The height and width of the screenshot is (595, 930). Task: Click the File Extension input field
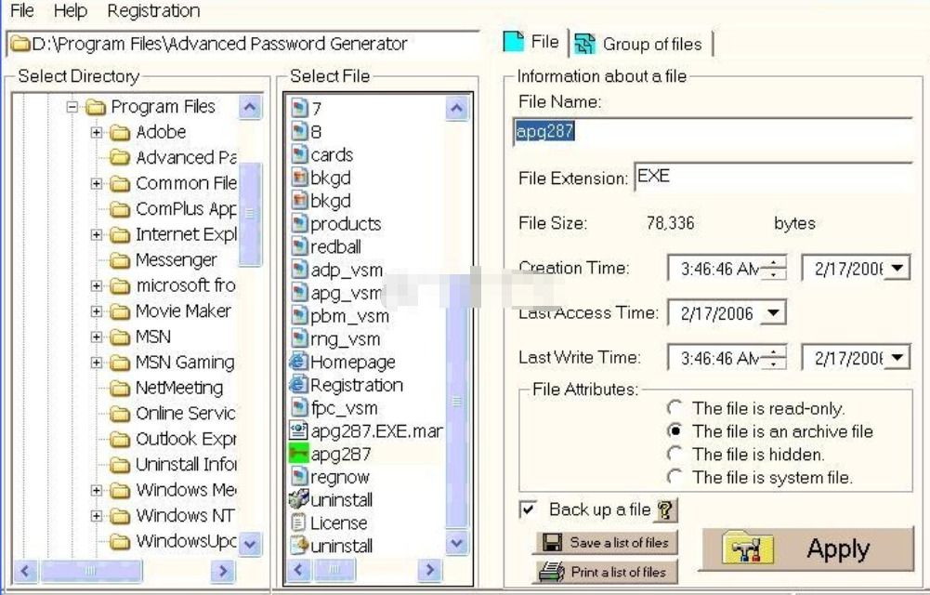(x=773, y=177)
